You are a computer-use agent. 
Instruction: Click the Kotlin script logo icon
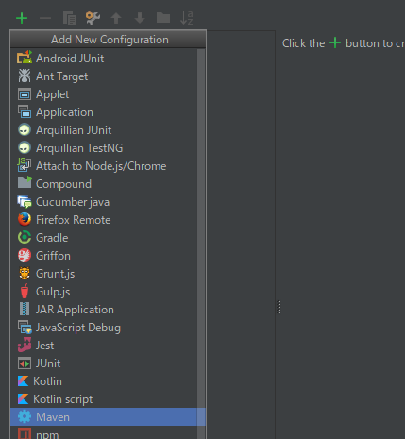[x=23, y=399]
